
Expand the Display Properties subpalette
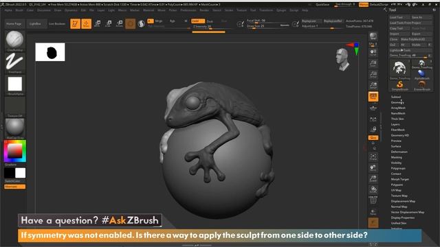click(x=403, y=217)
